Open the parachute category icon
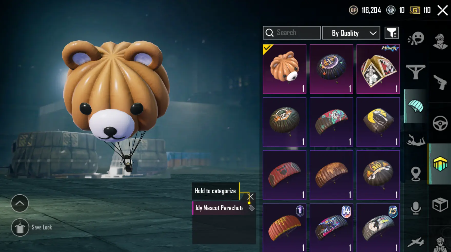Viewport: 451px width, 252px height. pos(416,106)
